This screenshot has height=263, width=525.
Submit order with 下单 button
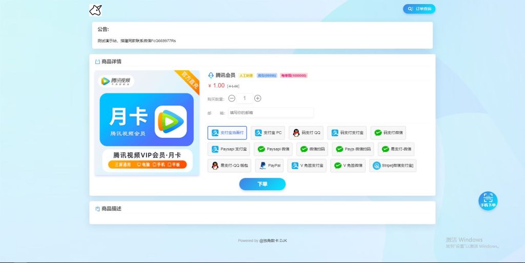pos(262,184)
